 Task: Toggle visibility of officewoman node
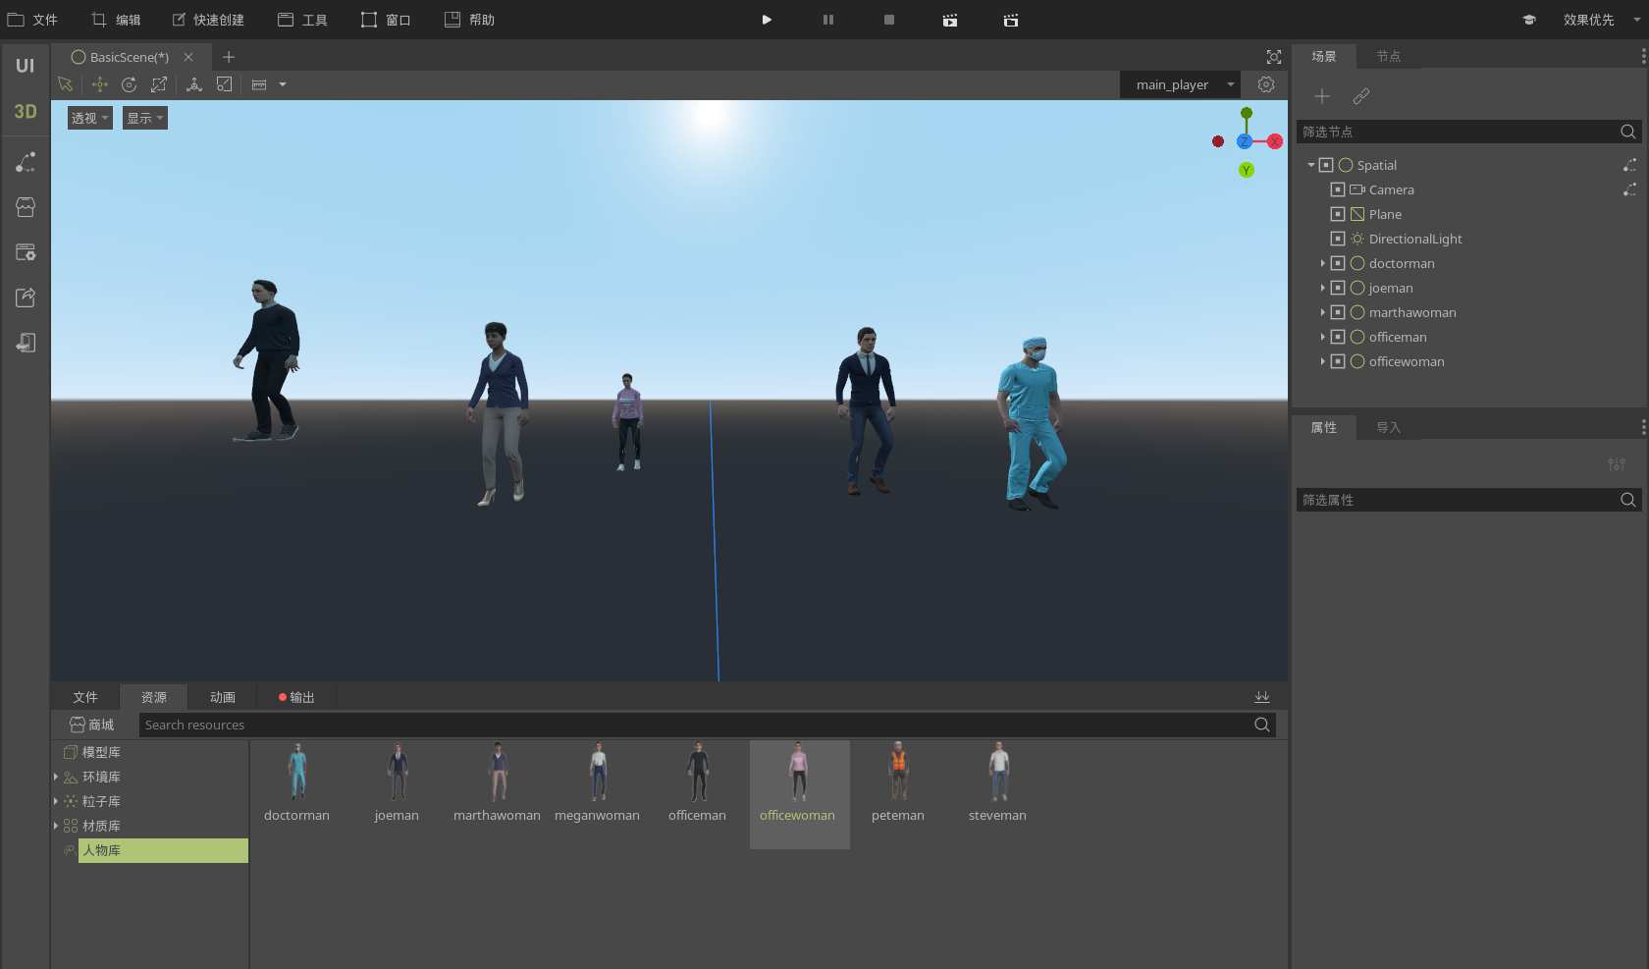click(x=1338, y=361)
